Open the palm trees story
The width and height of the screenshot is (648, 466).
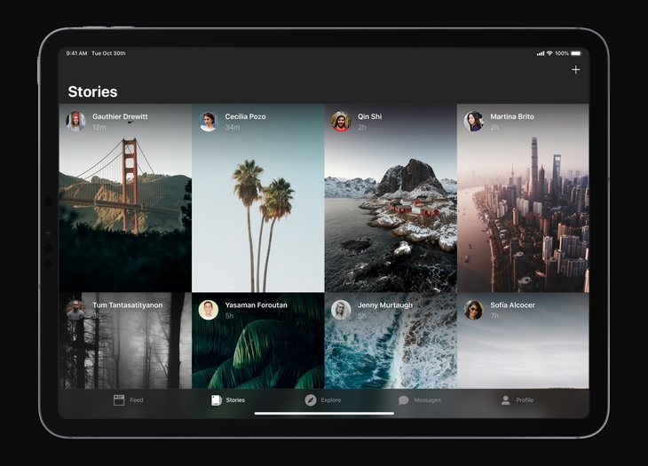tap(258, 213)
